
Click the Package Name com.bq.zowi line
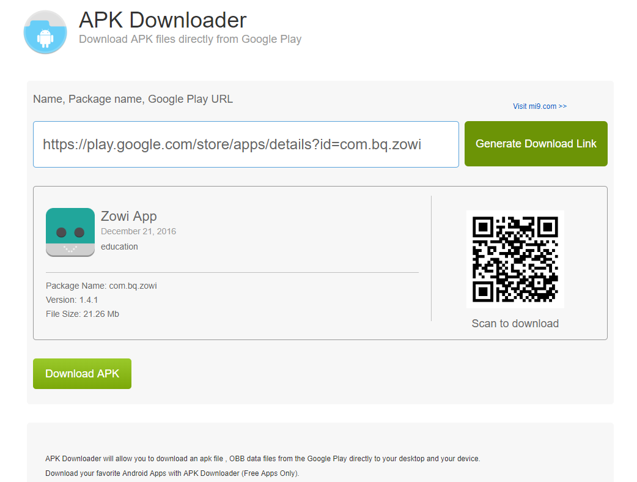point(101,286)
